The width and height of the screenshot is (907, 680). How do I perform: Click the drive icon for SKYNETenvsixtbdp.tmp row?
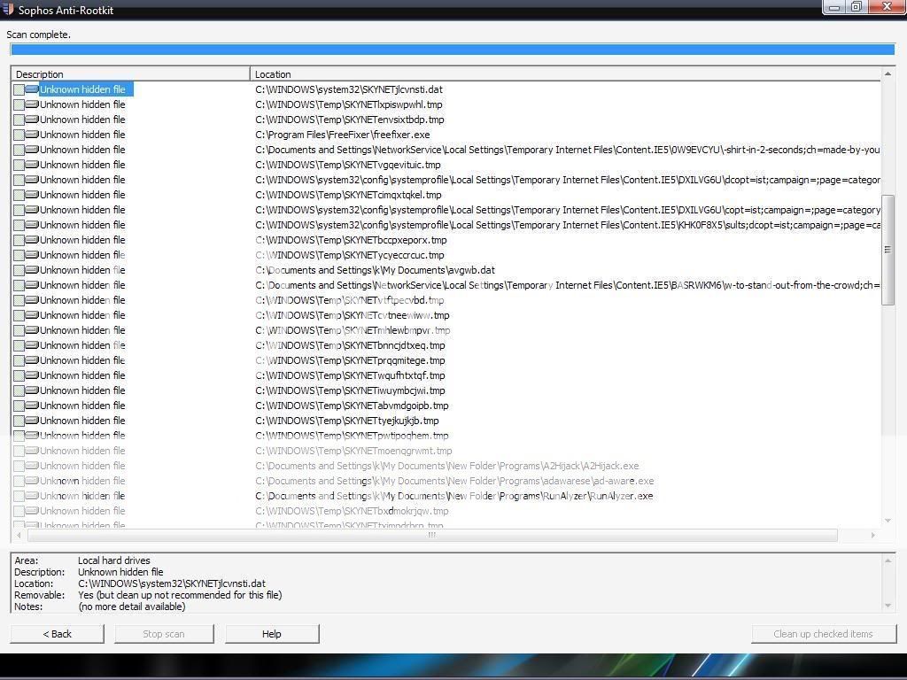click(32, 120)
